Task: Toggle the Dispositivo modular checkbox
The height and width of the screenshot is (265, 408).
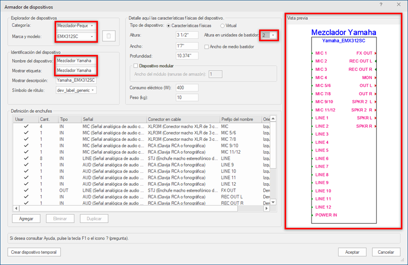Action: (x=136, y=66)
